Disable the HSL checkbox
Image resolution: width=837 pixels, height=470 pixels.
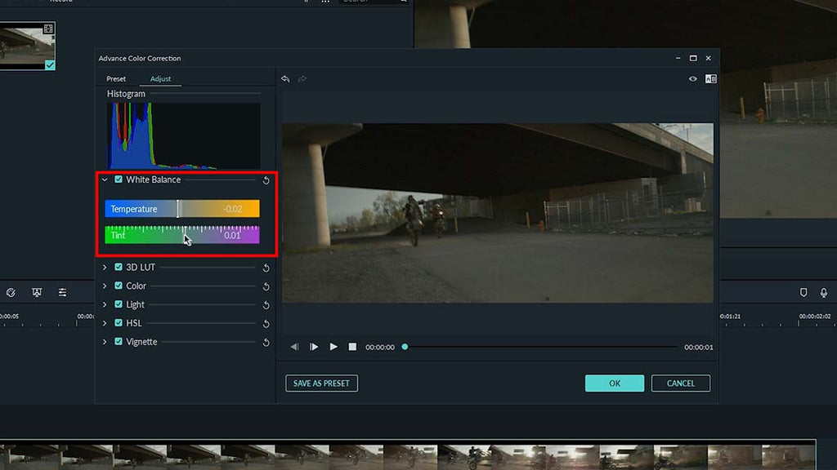tap(119, 323)
